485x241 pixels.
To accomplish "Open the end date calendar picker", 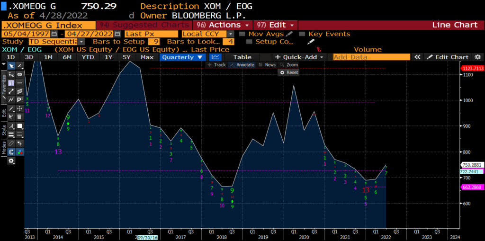I will 117,34.
